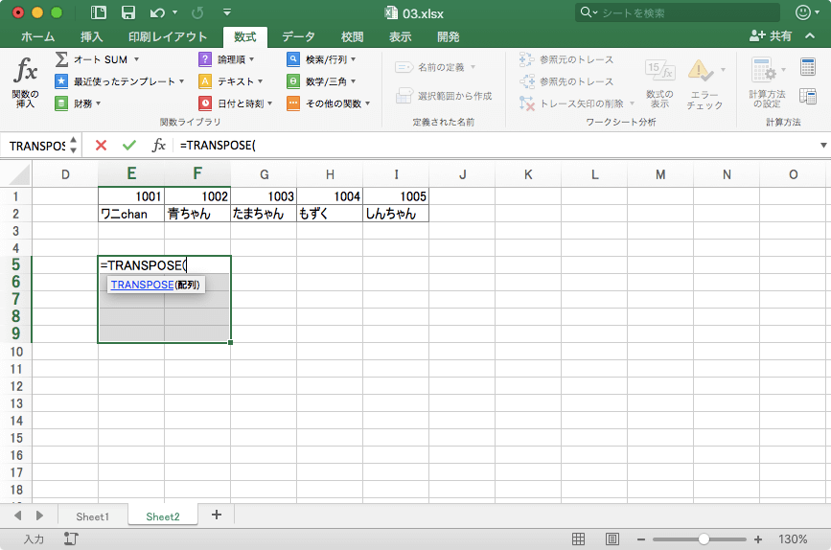
Task: Select the column G header
Action: 264,174
